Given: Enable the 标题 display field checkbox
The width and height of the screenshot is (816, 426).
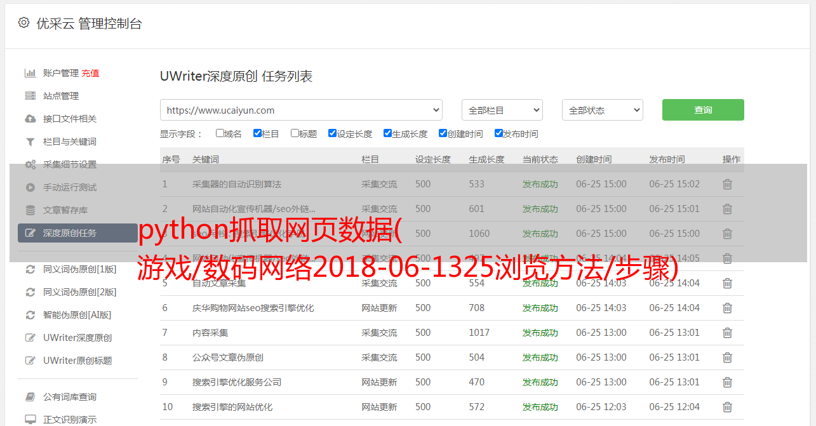Looking at the screenshot, I should tap(295, 133).
